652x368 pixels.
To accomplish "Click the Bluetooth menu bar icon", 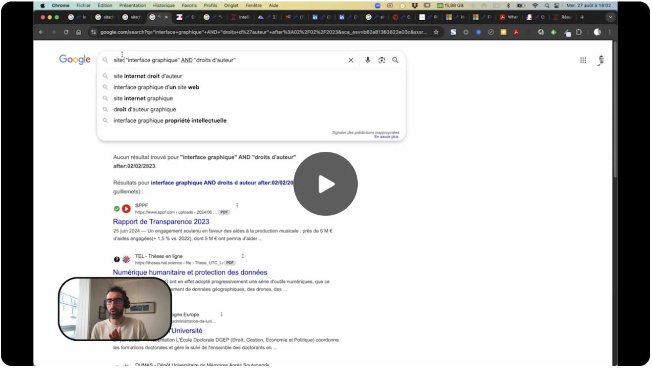I will pyautogui.click(x=508, y=5).
